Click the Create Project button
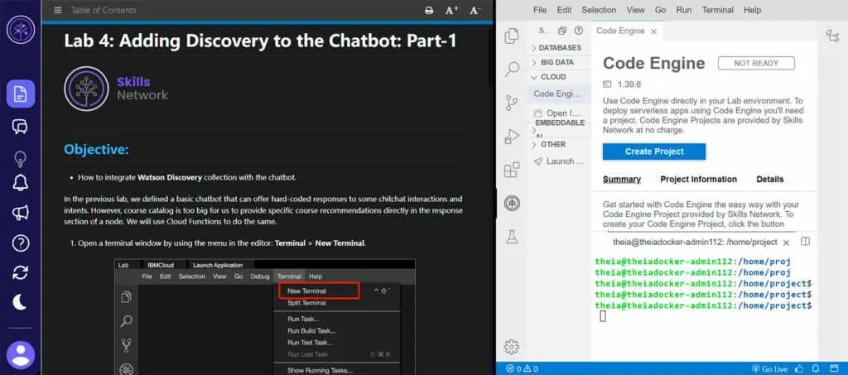The width and height of the screenshot is (848, 375). (654, 151)
